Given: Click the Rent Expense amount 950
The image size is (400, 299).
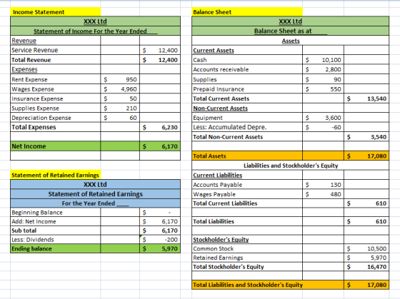Looking at the screenshot, I should (x=120, y=79).
